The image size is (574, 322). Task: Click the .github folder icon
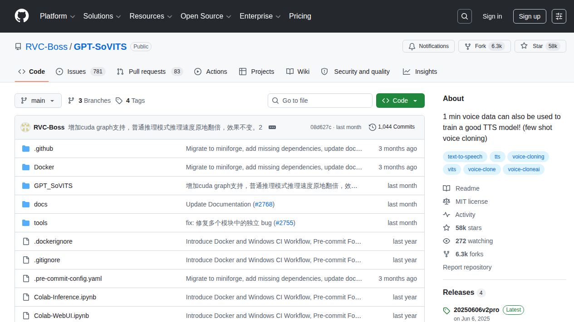26,149
